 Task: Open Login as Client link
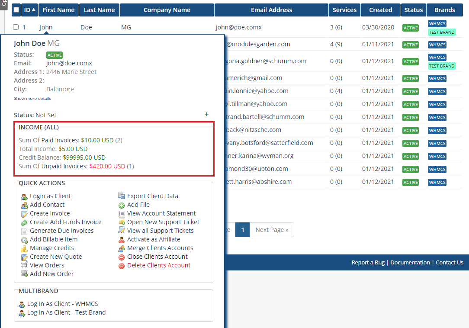(x=50, y=196)
